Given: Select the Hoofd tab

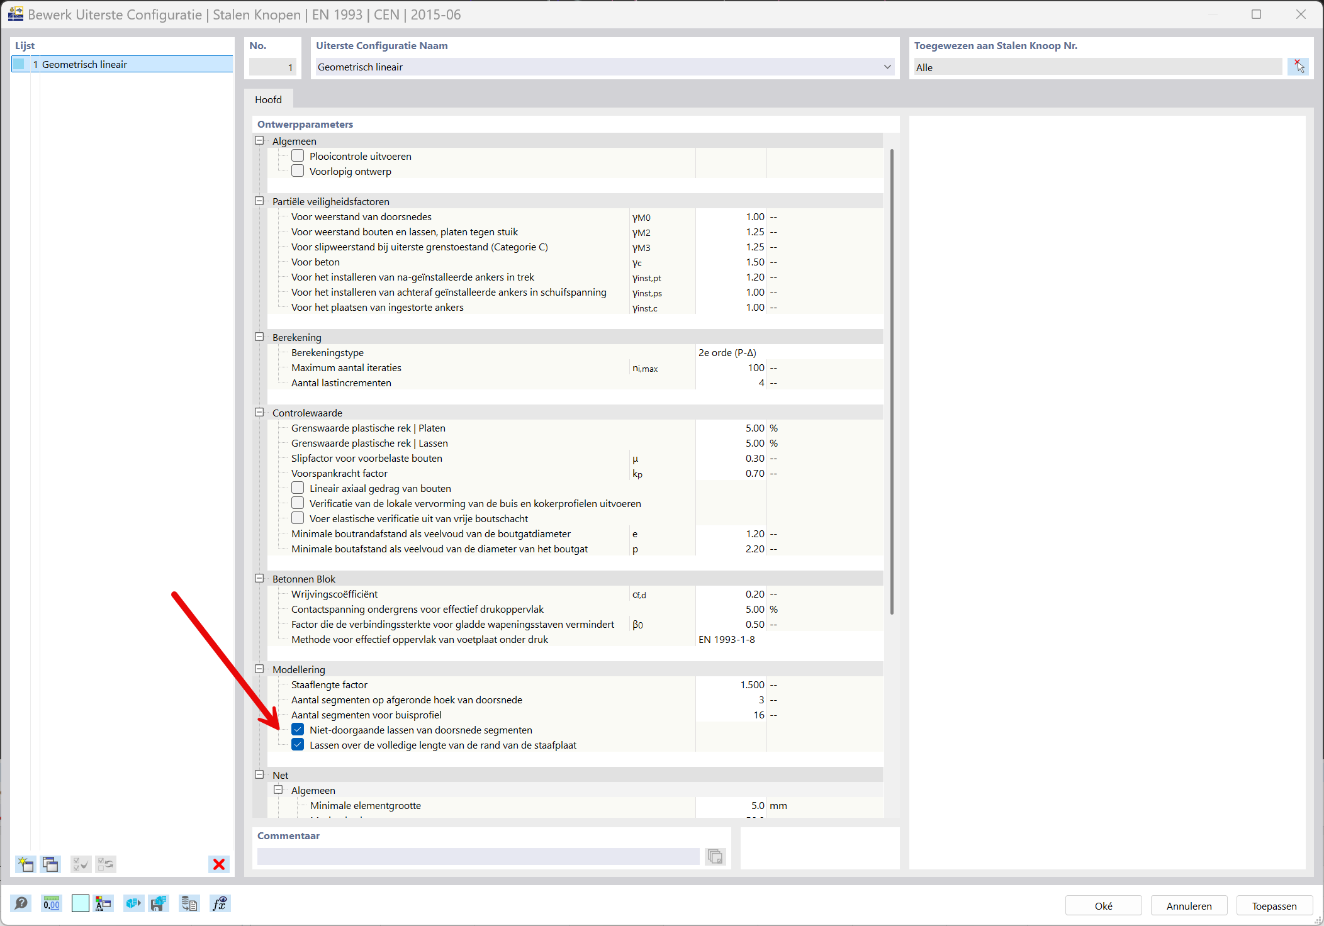Looking at the screenshot, I should tap(268, 99).
